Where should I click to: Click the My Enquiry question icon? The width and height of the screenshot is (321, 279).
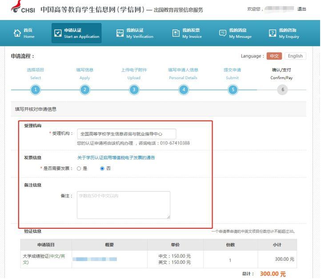pos(273,33)
